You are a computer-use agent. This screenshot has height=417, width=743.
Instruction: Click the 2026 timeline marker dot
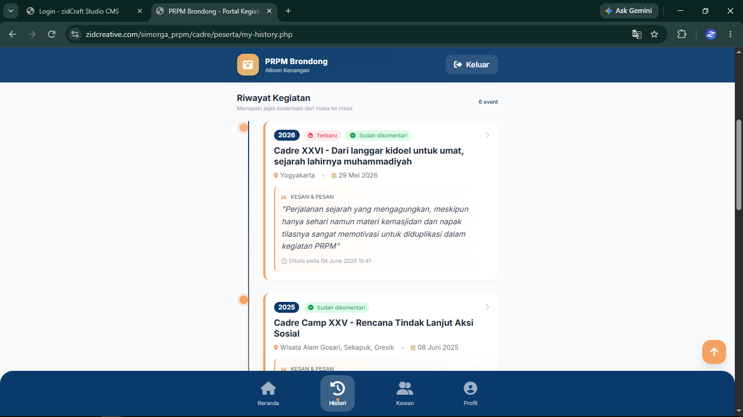tap(244, 128)
